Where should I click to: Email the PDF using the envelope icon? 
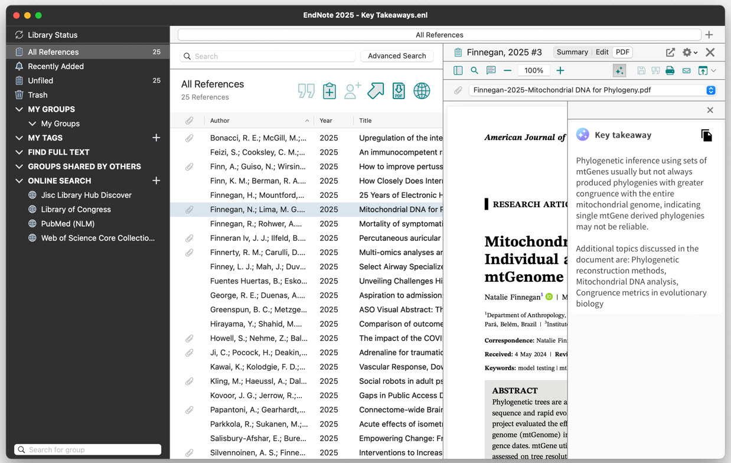[685, 70]
